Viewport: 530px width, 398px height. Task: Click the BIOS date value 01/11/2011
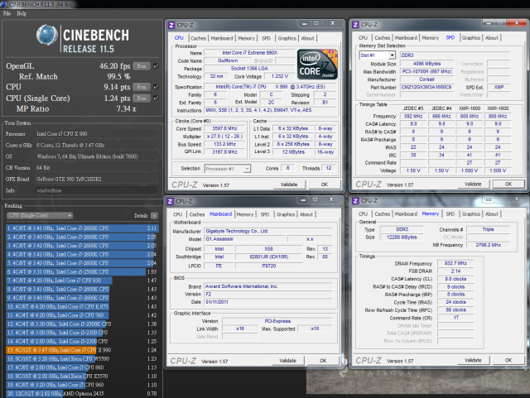pyautogui.click(x=268, y=302)
